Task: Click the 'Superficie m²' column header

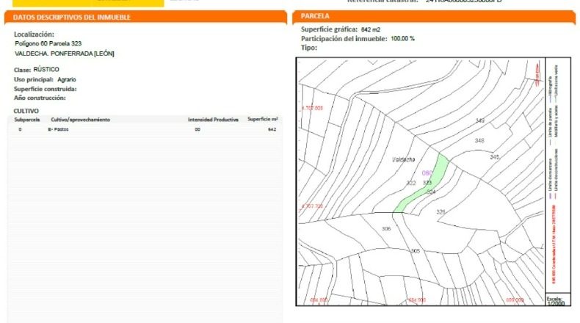Action: click(263, 119)
